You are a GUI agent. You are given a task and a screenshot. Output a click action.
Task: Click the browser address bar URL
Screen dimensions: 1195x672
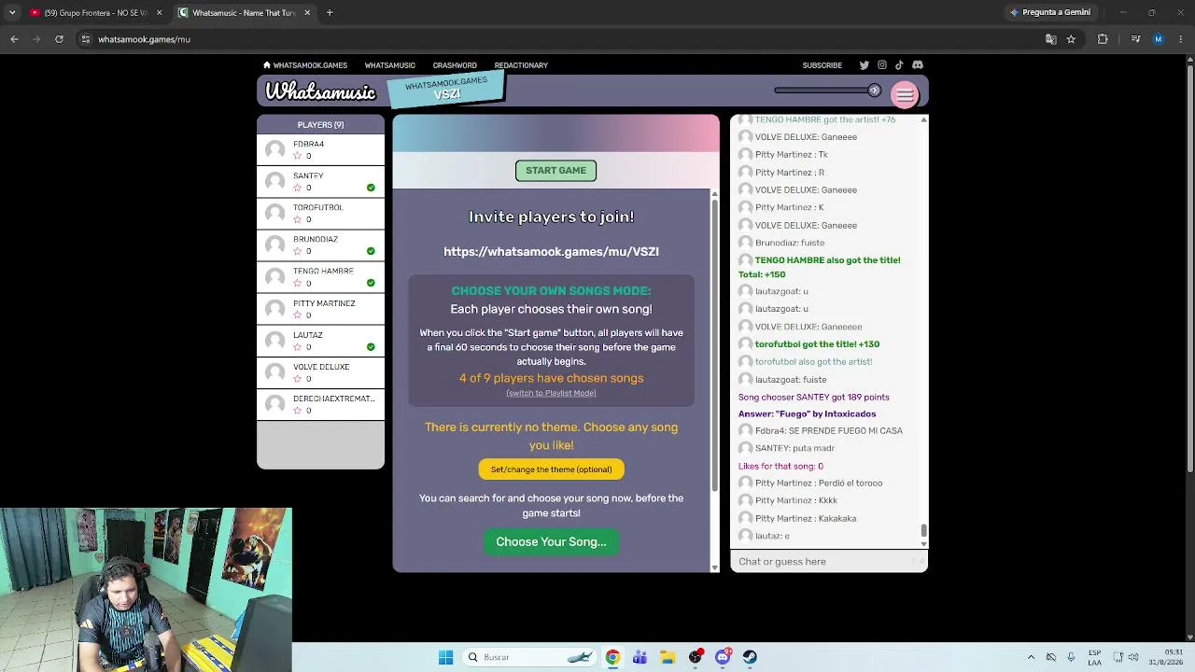click(144, 39)
